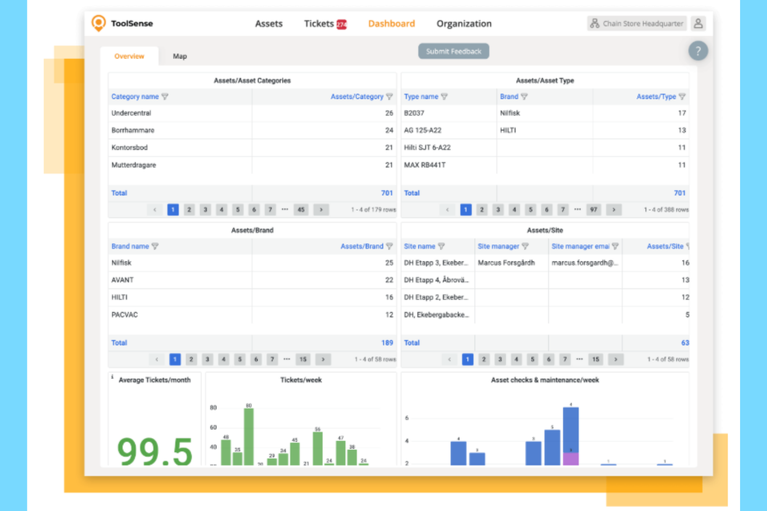767x511 pixels.
Task: Click the Total 701 link in Asset Categories
Action: 387,193
